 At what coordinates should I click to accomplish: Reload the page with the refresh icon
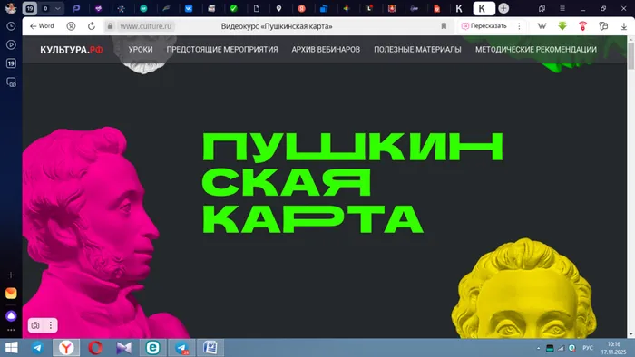[92, 26]
